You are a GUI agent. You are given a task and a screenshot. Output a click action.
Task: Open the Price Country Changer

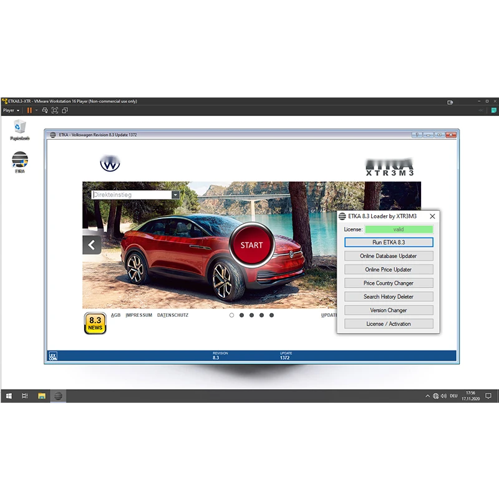[389, 283]
